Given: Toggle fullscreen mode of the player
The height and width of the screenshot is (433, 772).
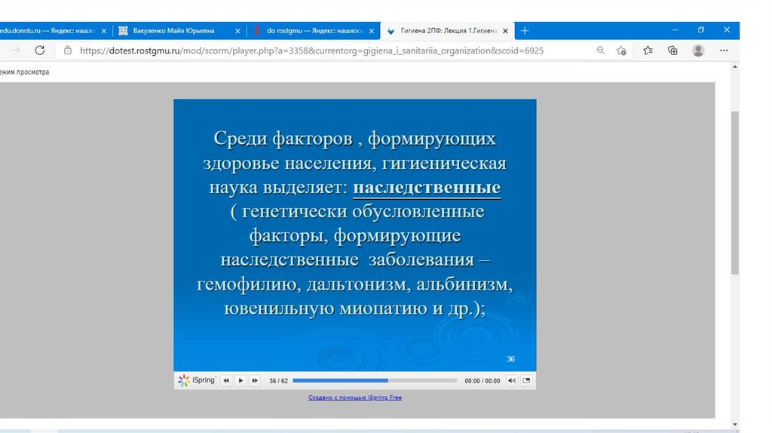Looking at the screenshot, I should [x=526, y=381].
